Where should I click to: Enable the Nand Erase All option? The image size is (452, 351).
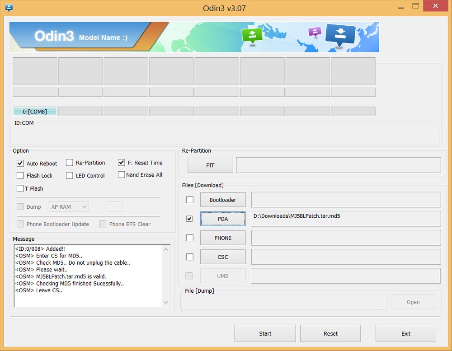coord(122,175)
